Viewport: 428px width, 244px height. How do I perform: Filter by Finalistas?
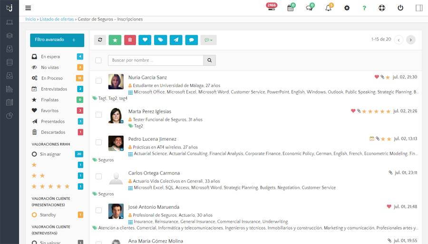[x=58, y=100]
